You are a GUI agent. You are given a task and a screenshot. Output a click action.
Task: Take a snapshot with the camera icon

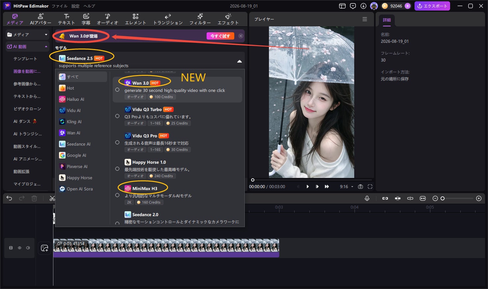coord(360,187)
